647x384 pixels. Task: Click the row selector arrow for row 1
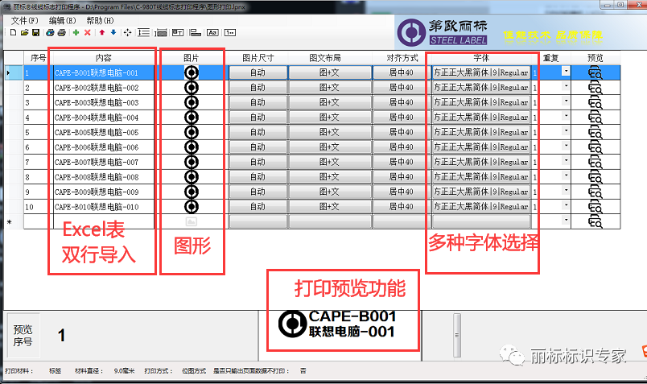(13, 73)
